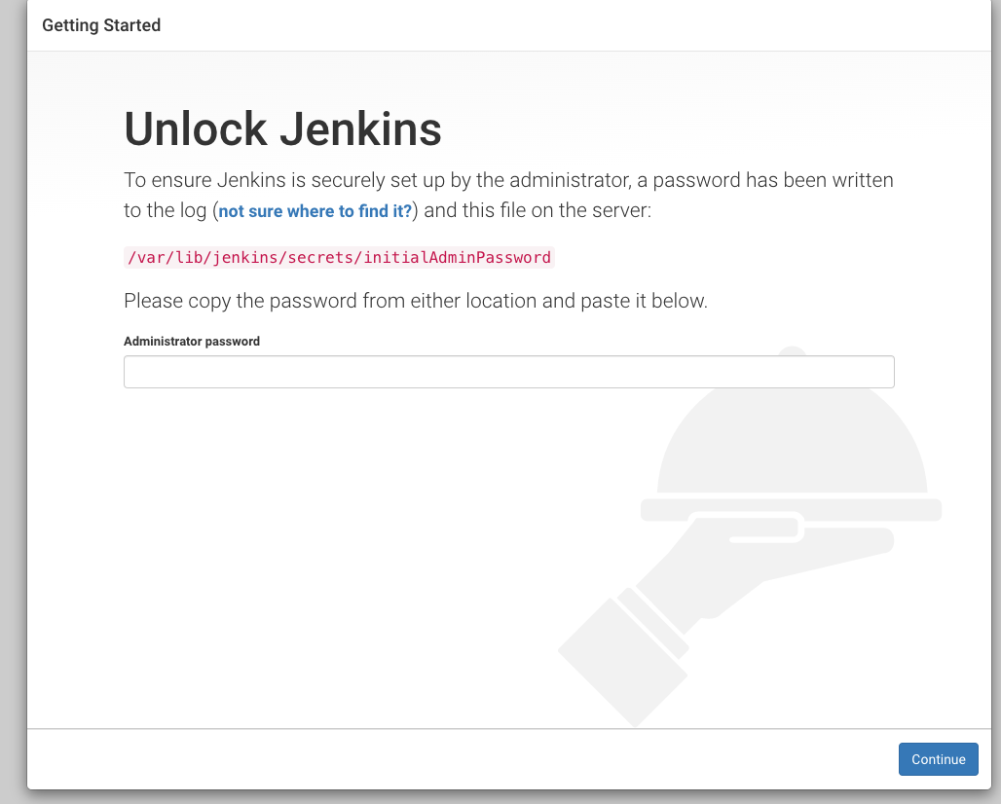
Task: Click the Continue button
Action: coord(938,759)
